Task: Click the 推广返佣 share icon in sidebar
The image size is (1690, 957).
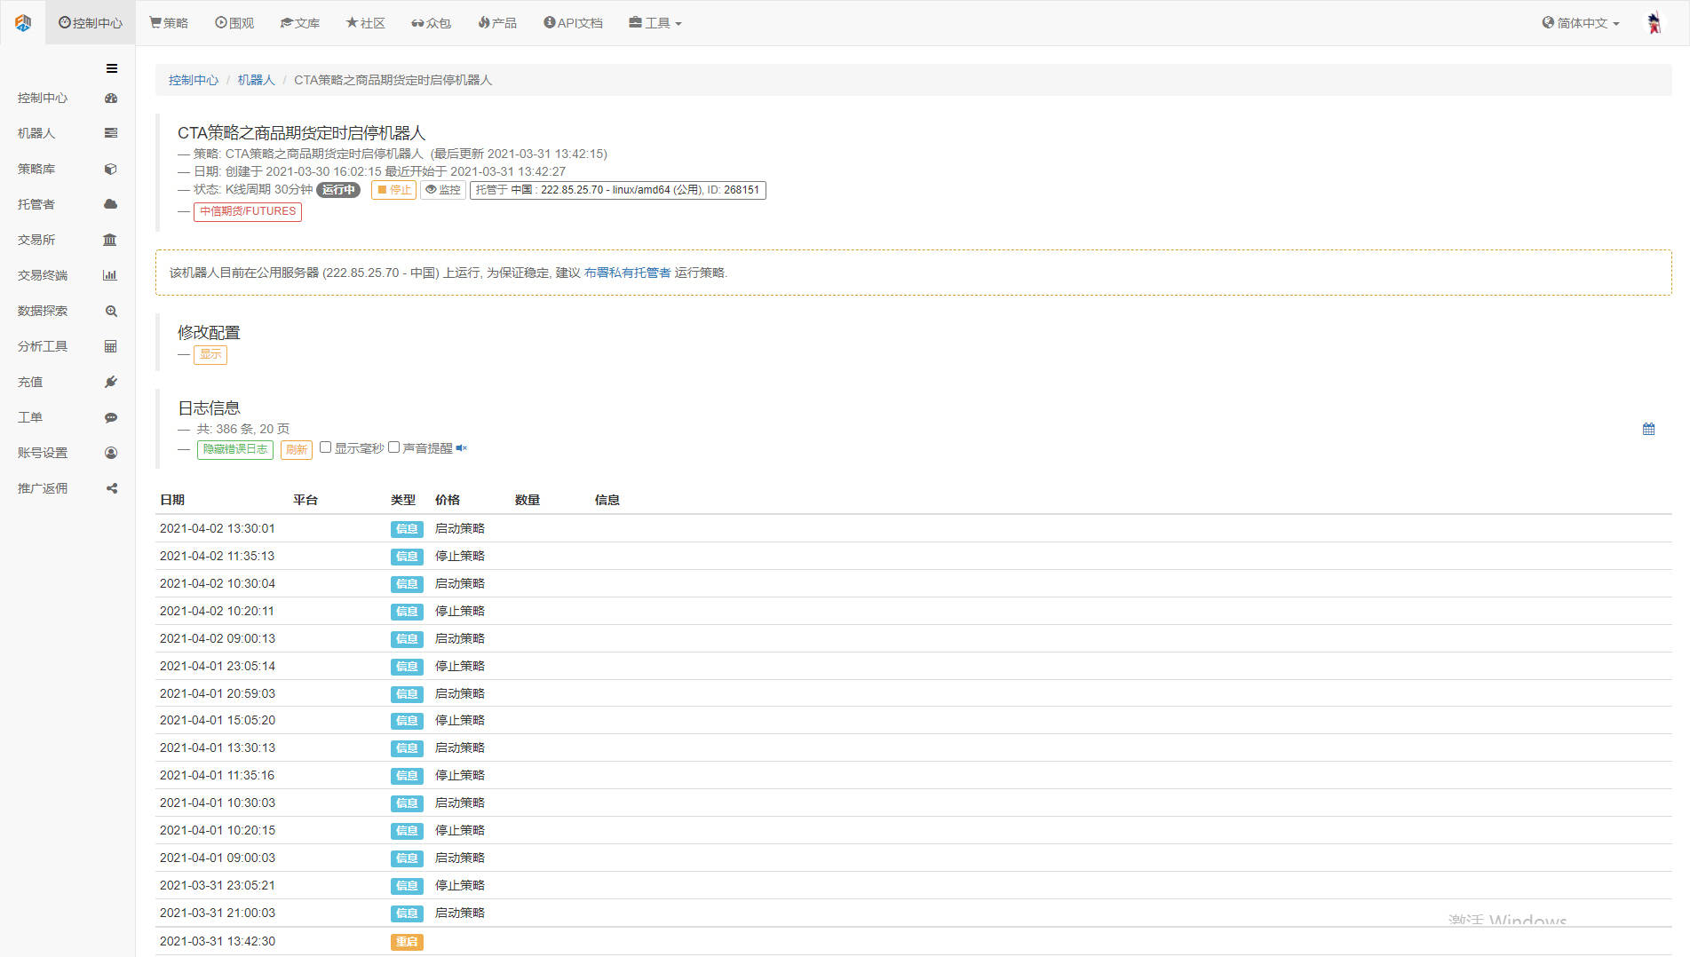Action: pyautogui.click(x=111, y=488)
